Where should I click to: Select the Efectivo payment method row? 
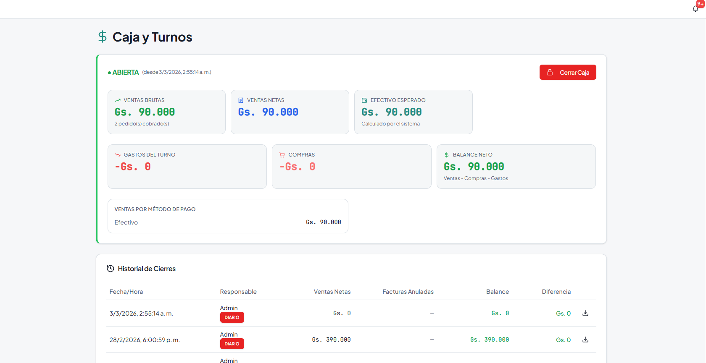tap(228, 222)
